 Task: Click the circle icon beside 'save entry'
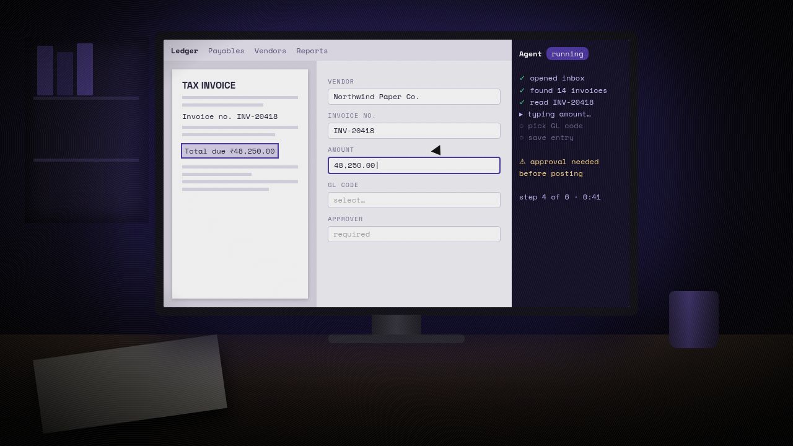pyautogui.click(x=522, y=138)
